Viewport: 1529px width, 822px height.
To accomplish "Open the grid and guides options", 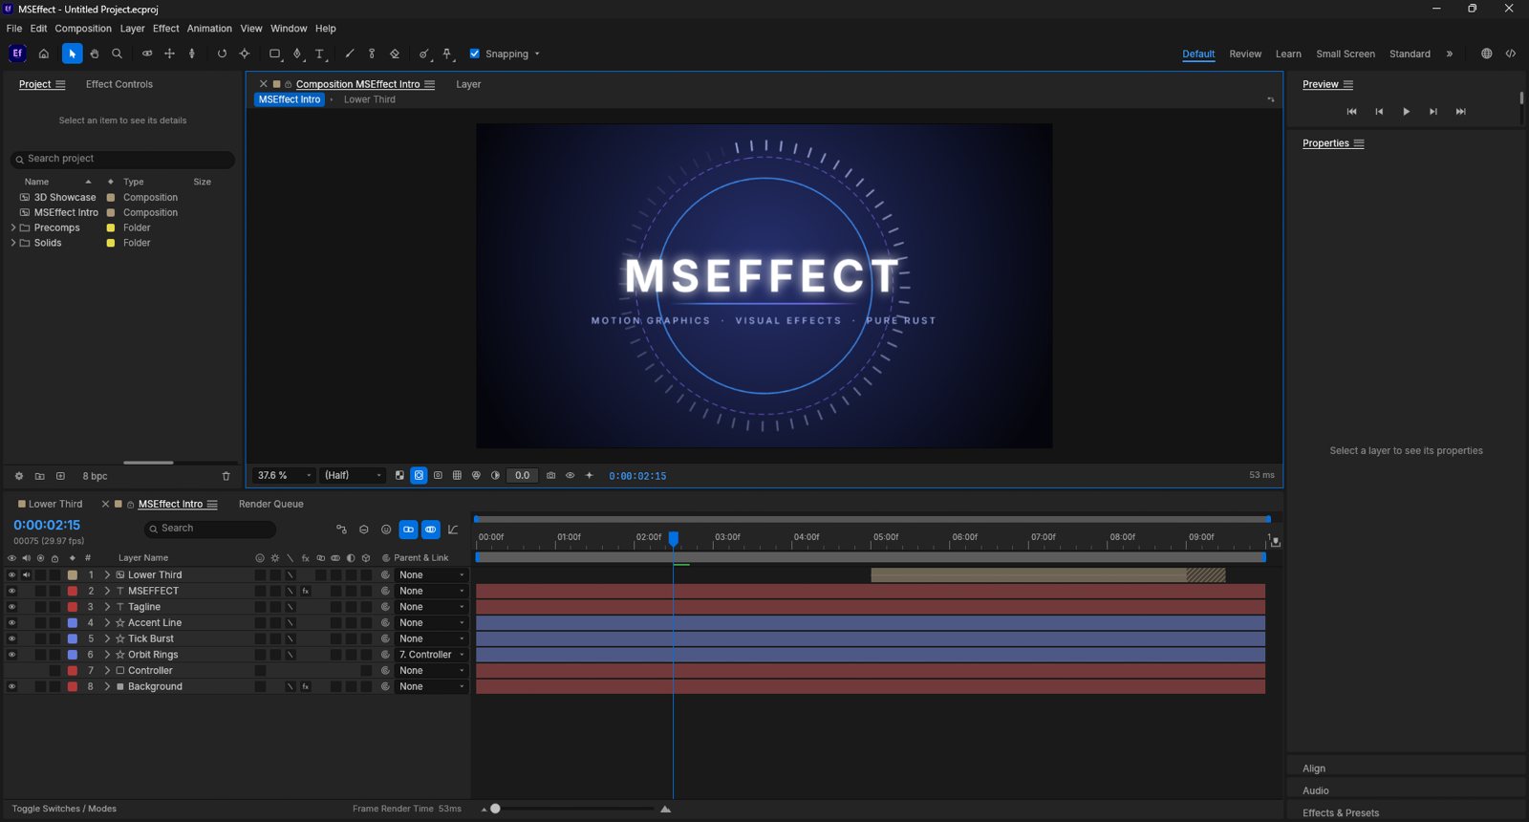I will (457, 475).
